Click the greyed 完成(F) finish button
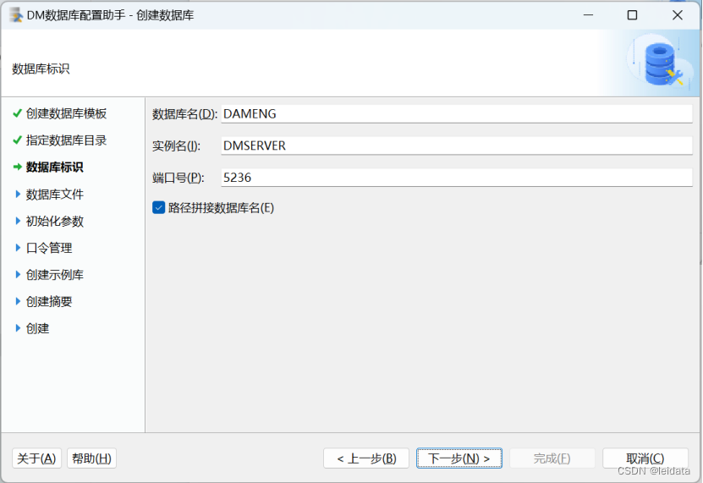 552,458
